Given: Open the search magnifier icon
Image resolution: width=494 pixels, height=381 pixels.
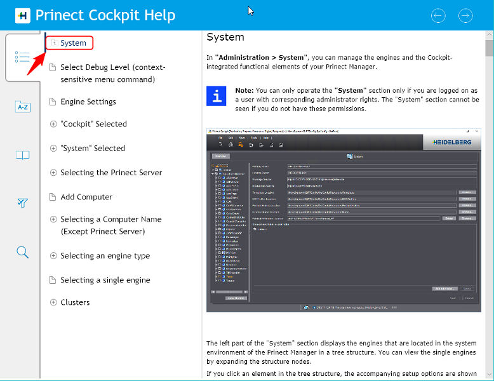Looking at the screenshot, I should pos(22,252).
